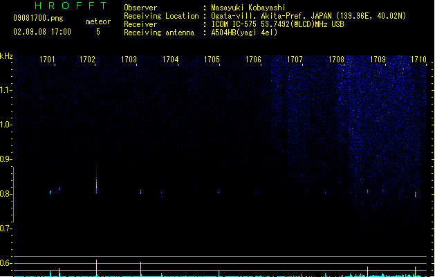Click the meteor label
The height and width of the screenshot is (277, 435).
pos(98,21)
